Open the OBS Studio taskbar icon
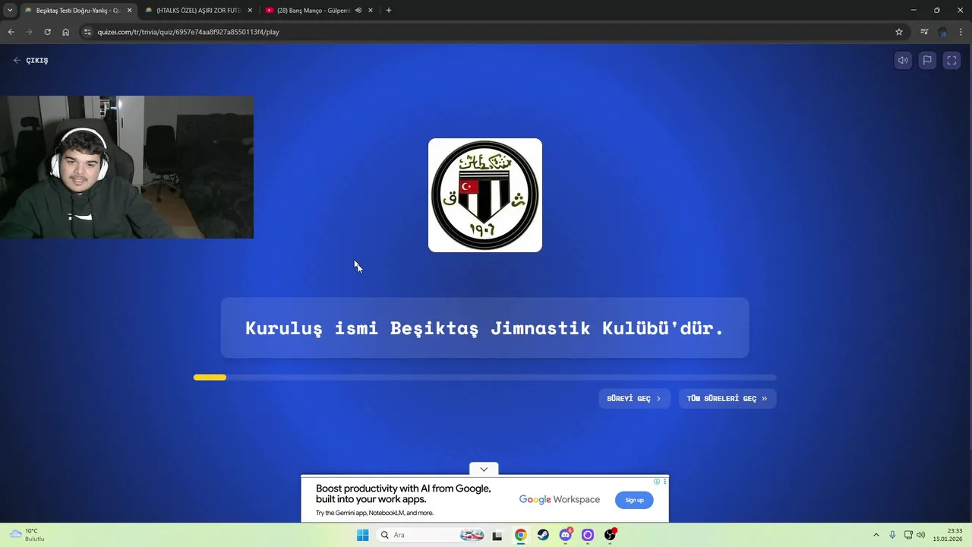Image resolution: width=972 pixels, height=547 pixels. (610, 535)
